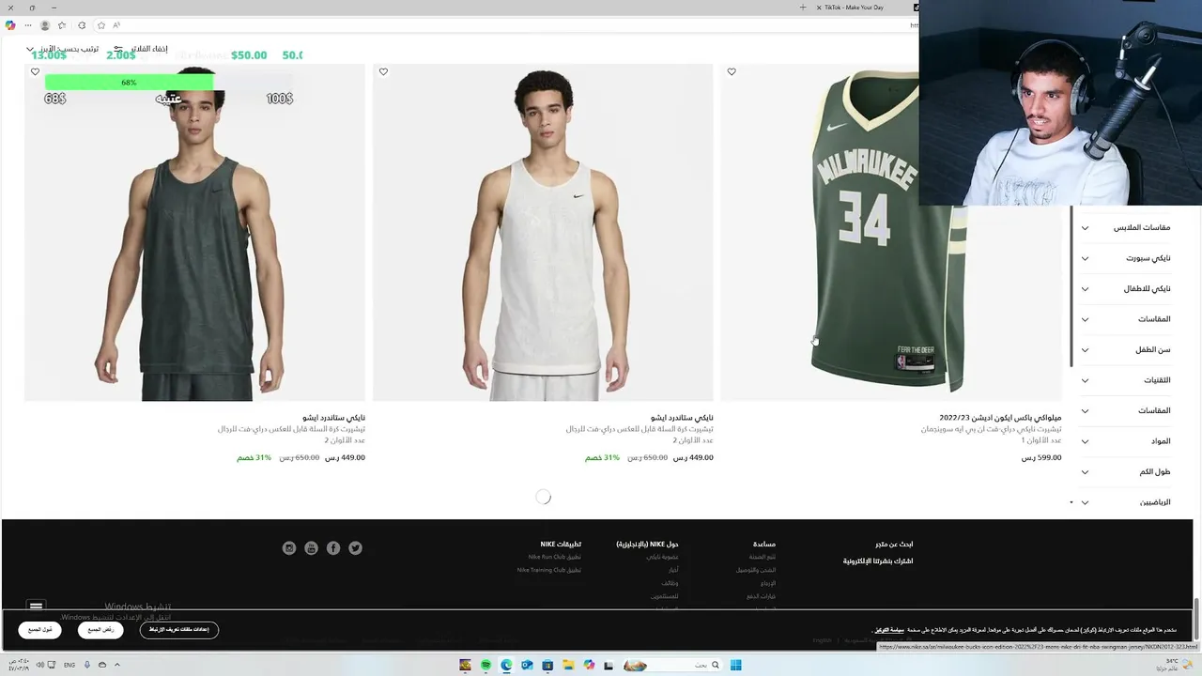Favorite the white tank top product
1202x676 pixels.
tap(383, 72)
